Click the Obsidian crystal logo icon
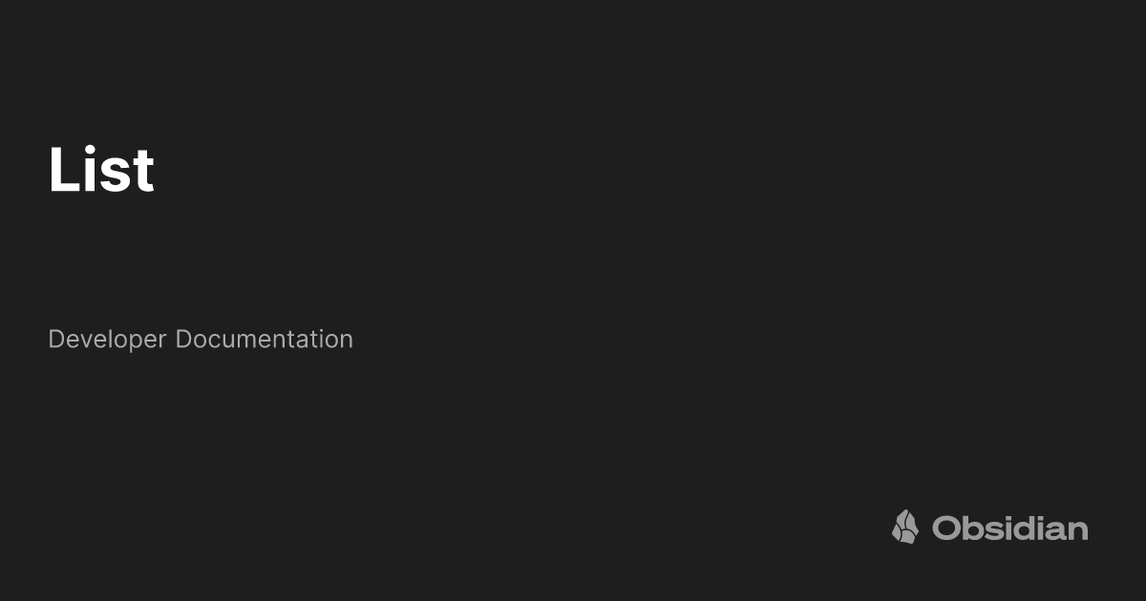 (905, 527)
